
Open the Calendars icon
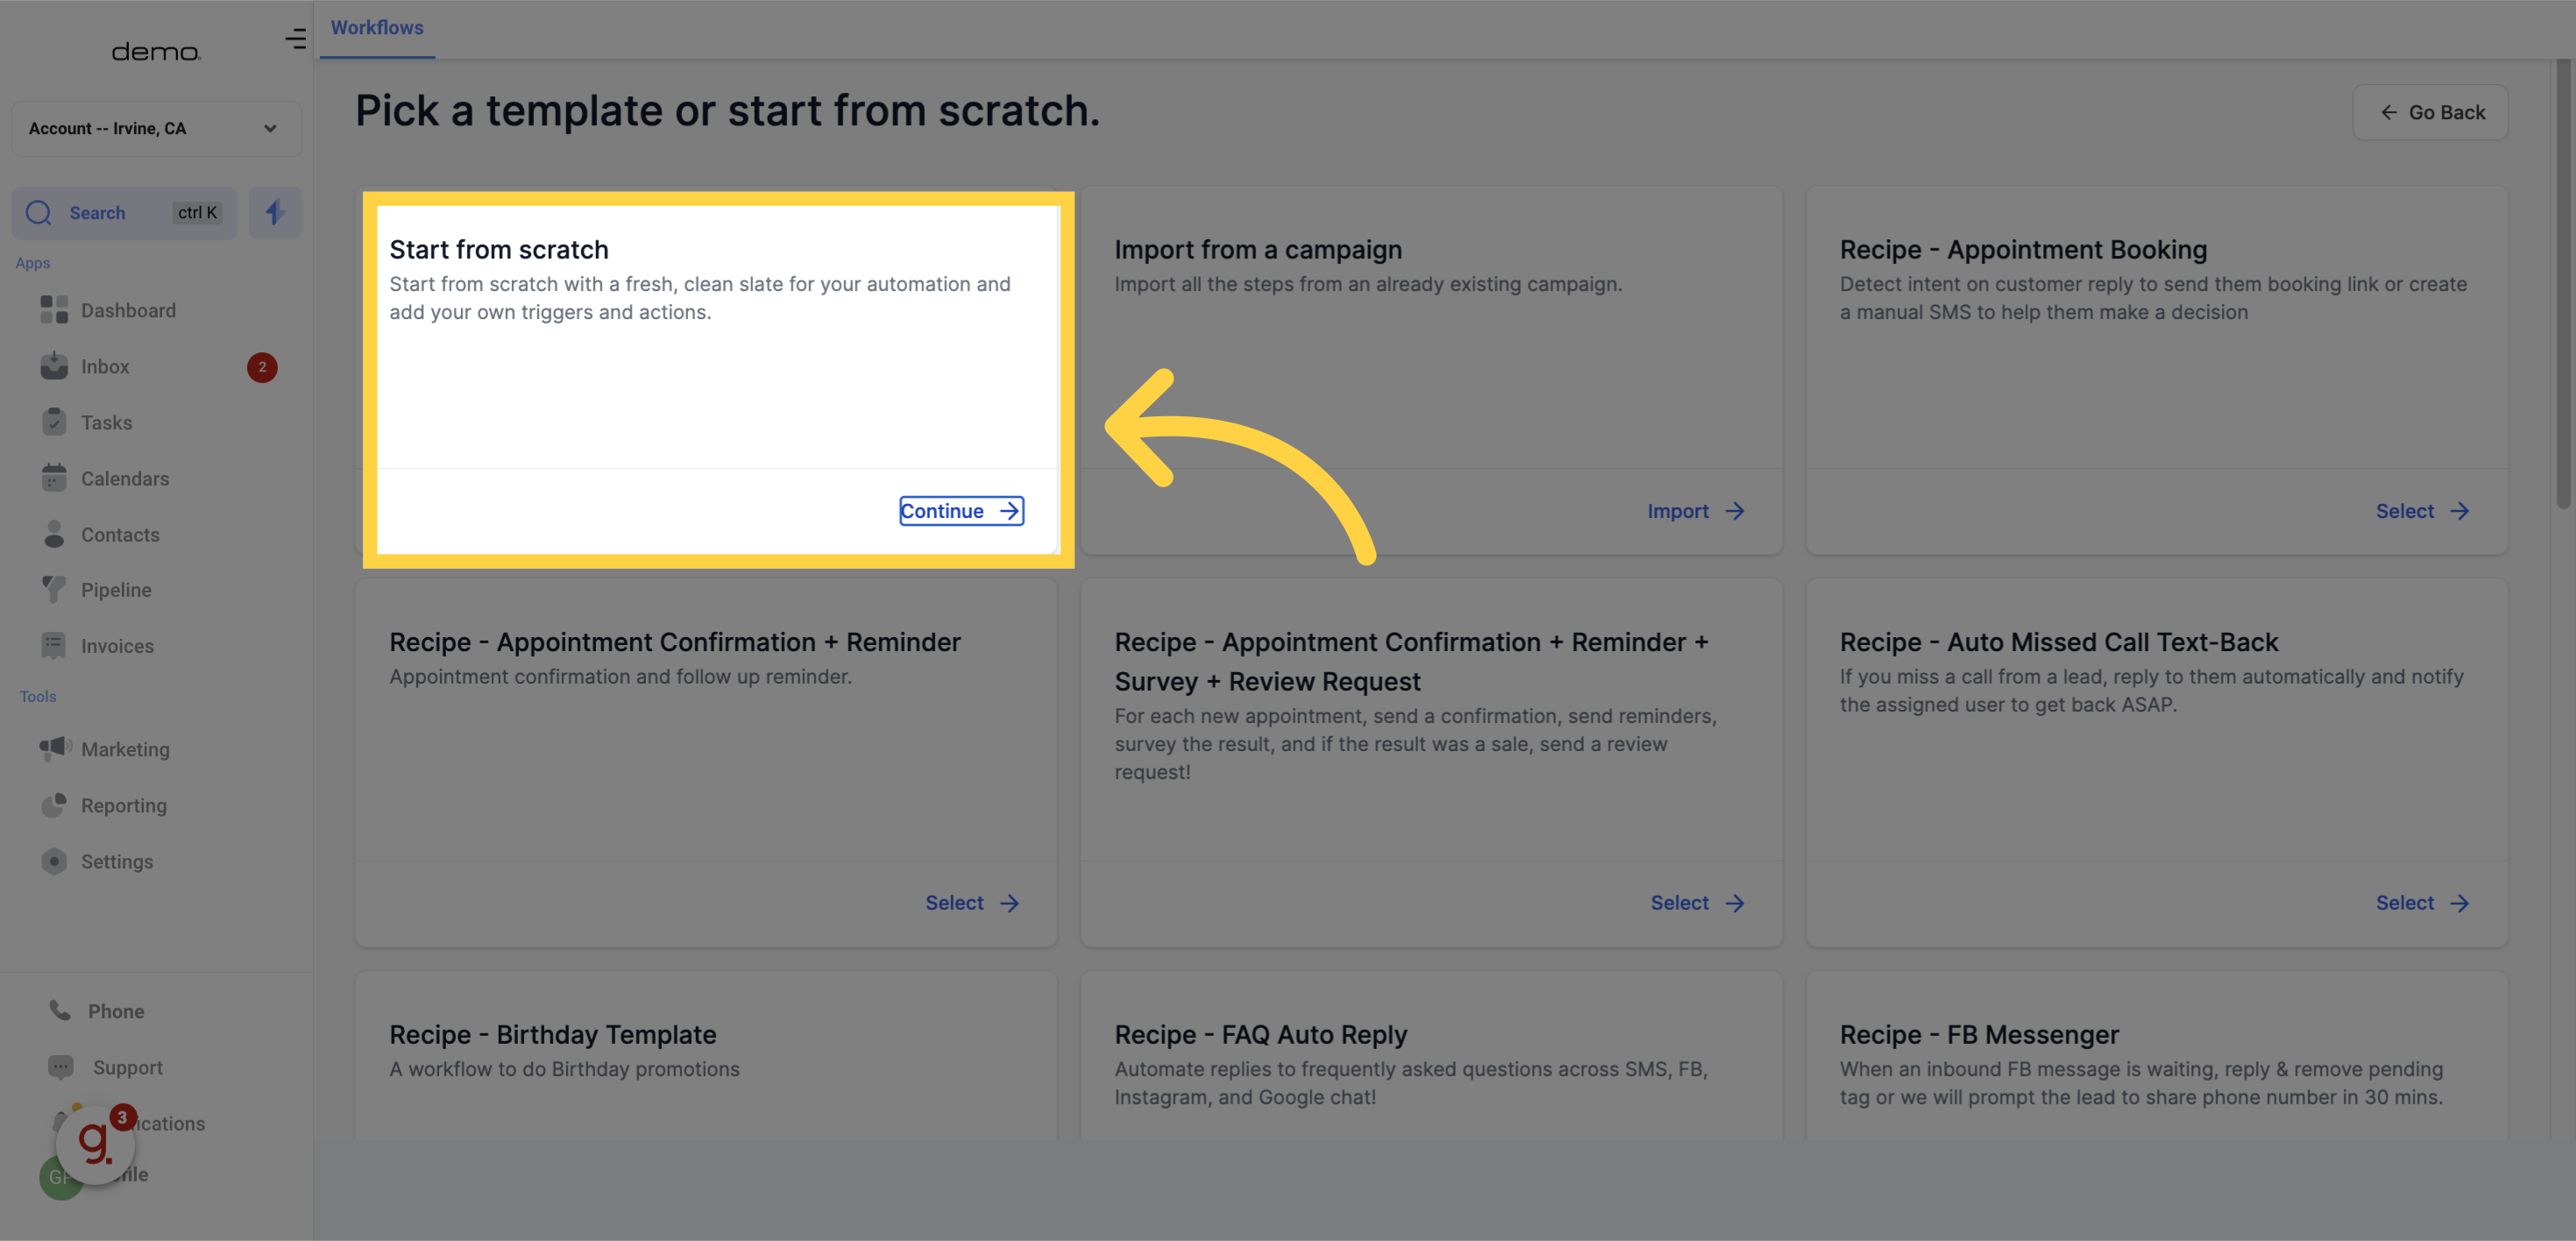(54, 478)
